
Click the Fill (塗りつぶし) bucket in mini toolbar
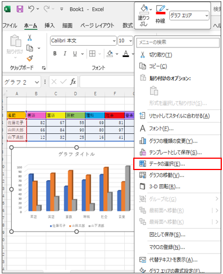pos(144,9)
